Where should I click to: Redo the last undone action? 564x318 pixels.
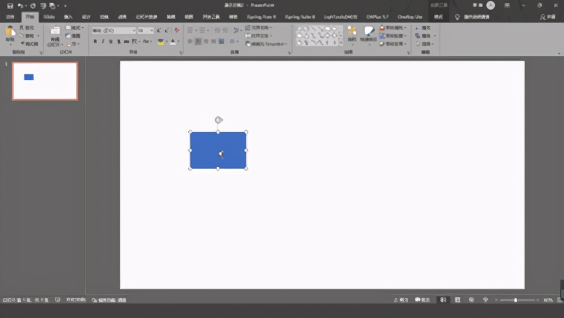tap(33, 6)
